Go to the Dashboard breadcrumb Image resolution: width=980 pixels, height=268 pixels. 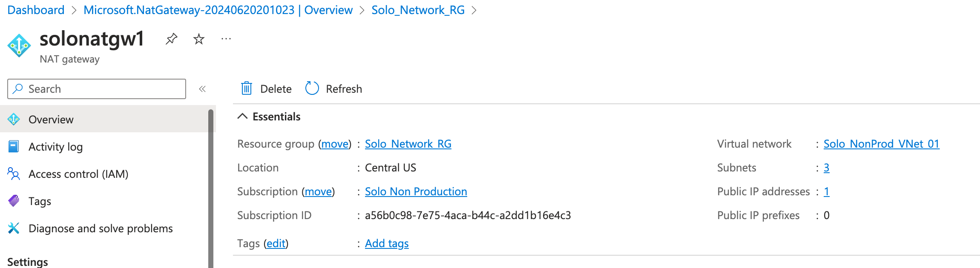pos(36,10)
